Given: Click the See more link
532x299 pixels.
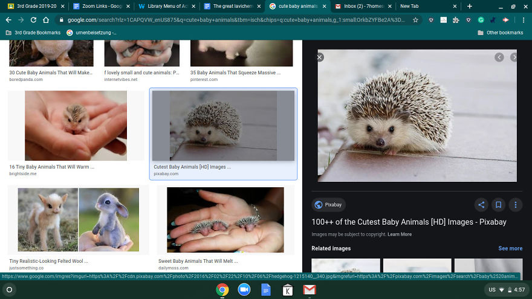Looking at the screenshot, I should (x=510, y=248).
